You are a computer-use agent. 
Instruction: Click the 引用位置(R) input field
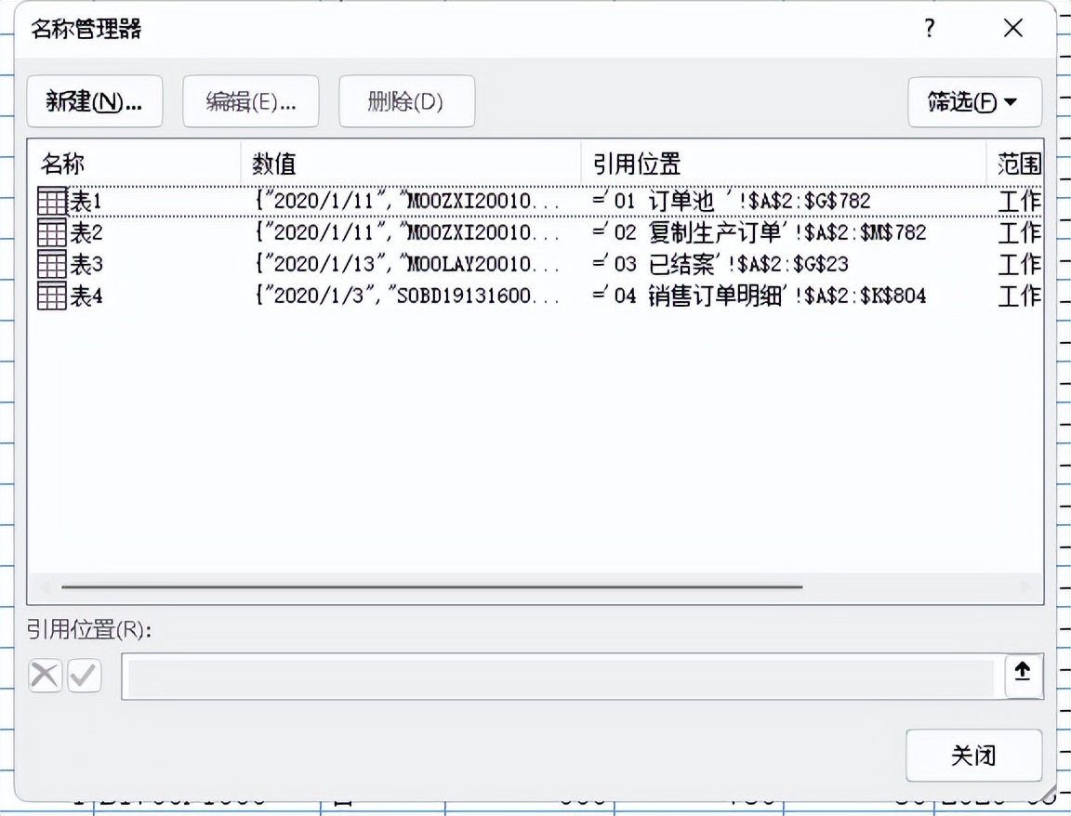click(x=562, y=677)
